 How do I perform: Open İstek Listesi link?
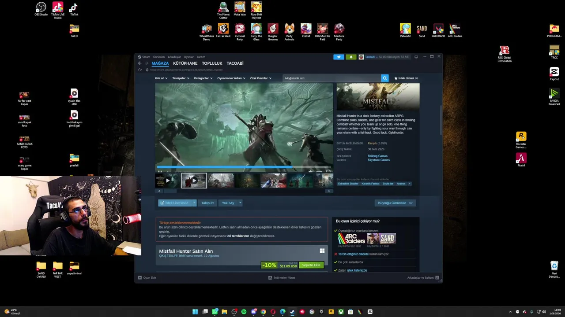(406, 78)
